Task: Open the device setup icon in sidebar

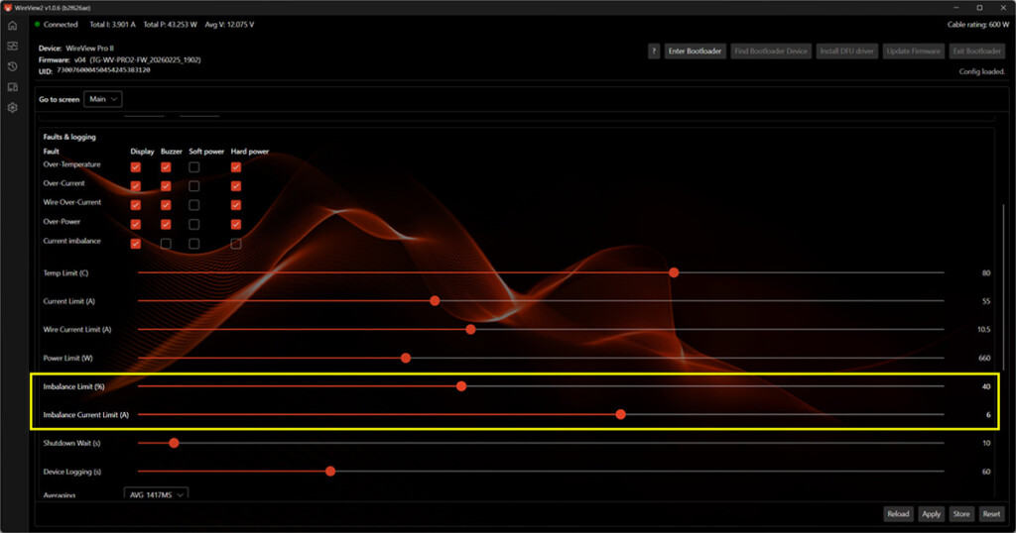Action: tap(12, 87)
